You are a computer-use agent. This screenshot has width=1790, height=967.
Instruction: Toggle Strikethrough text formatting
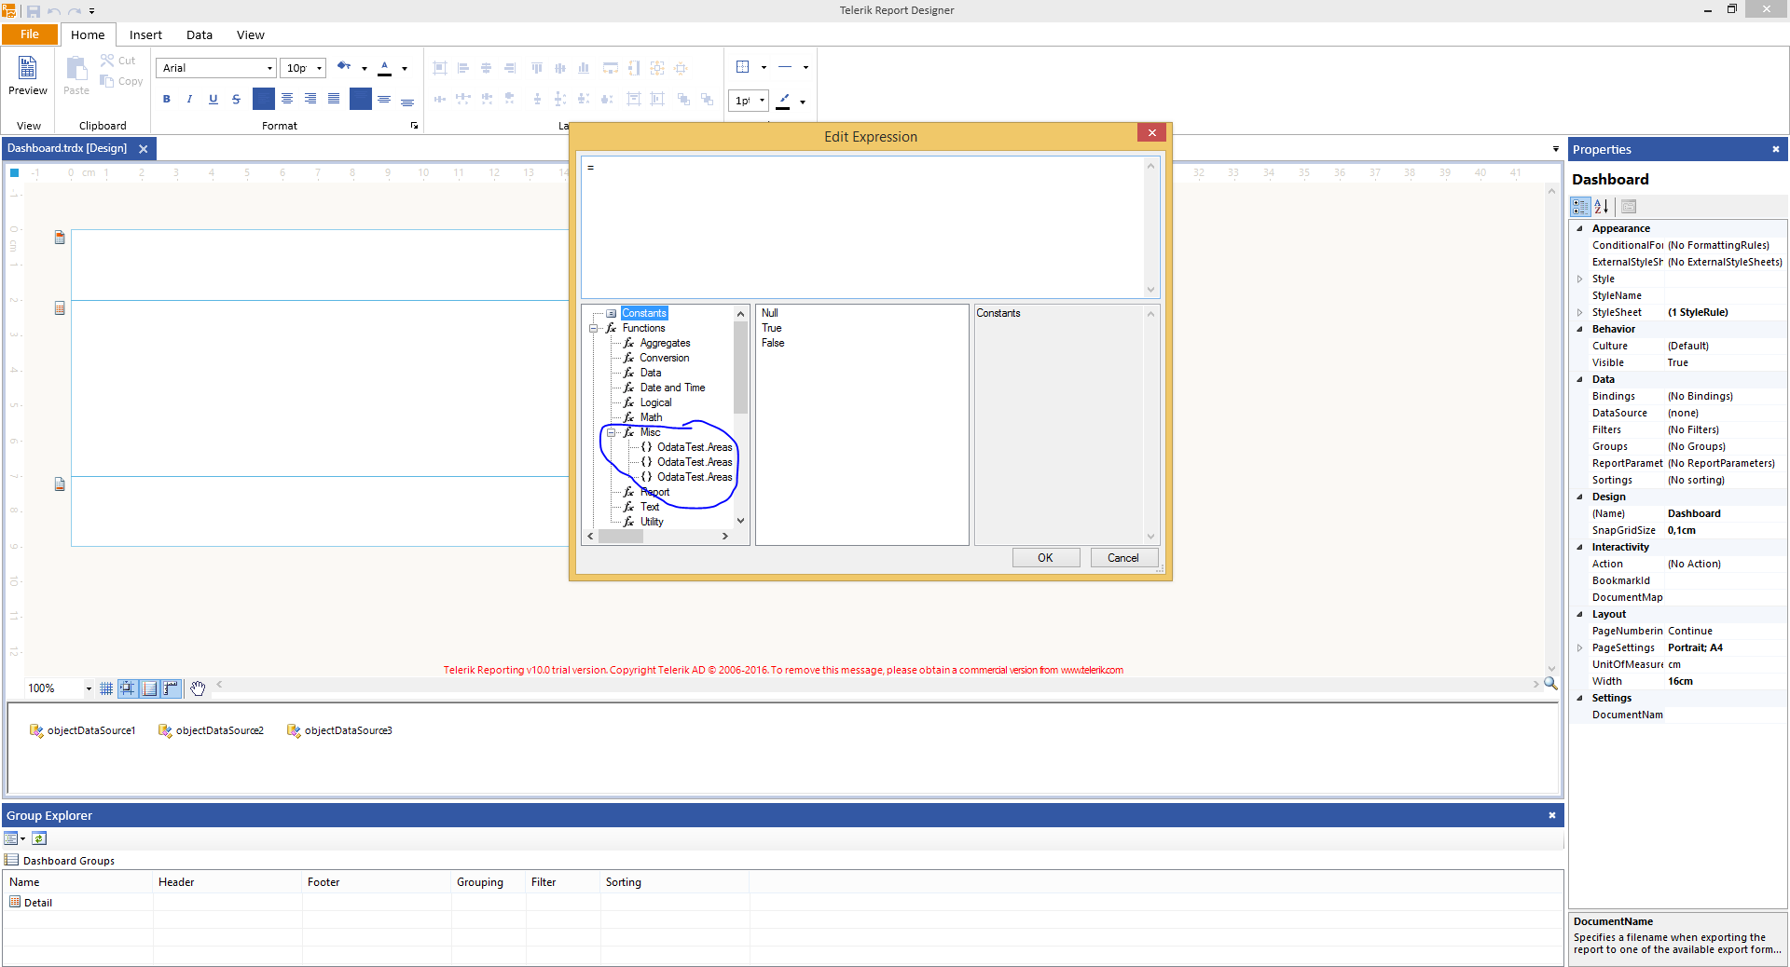pyautogui.click(x=236, y=99)
